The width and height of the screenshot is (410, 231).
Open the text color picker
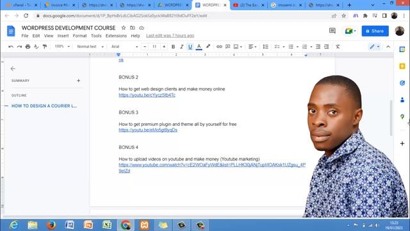pos(199,47)
